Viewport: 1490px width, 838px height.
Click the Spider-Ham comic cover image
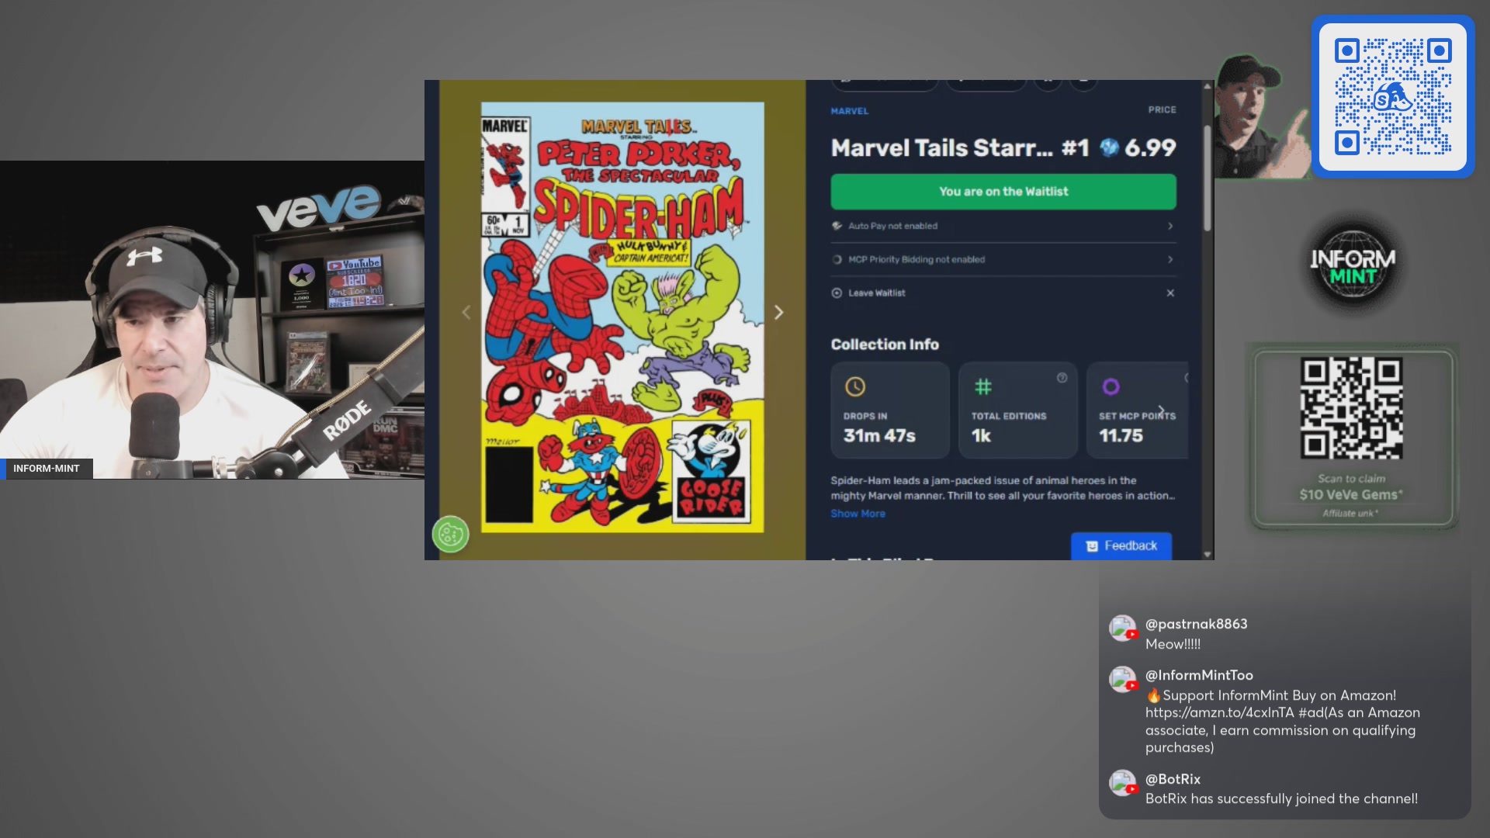[x=622, y=317]
